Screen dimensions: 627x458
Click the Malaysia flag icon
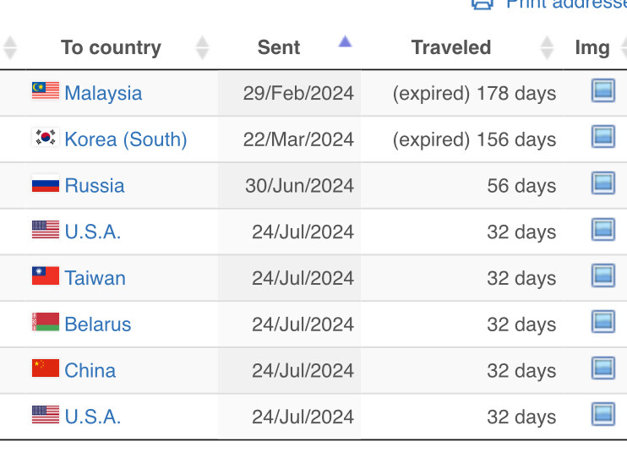[x=46, y=90]
